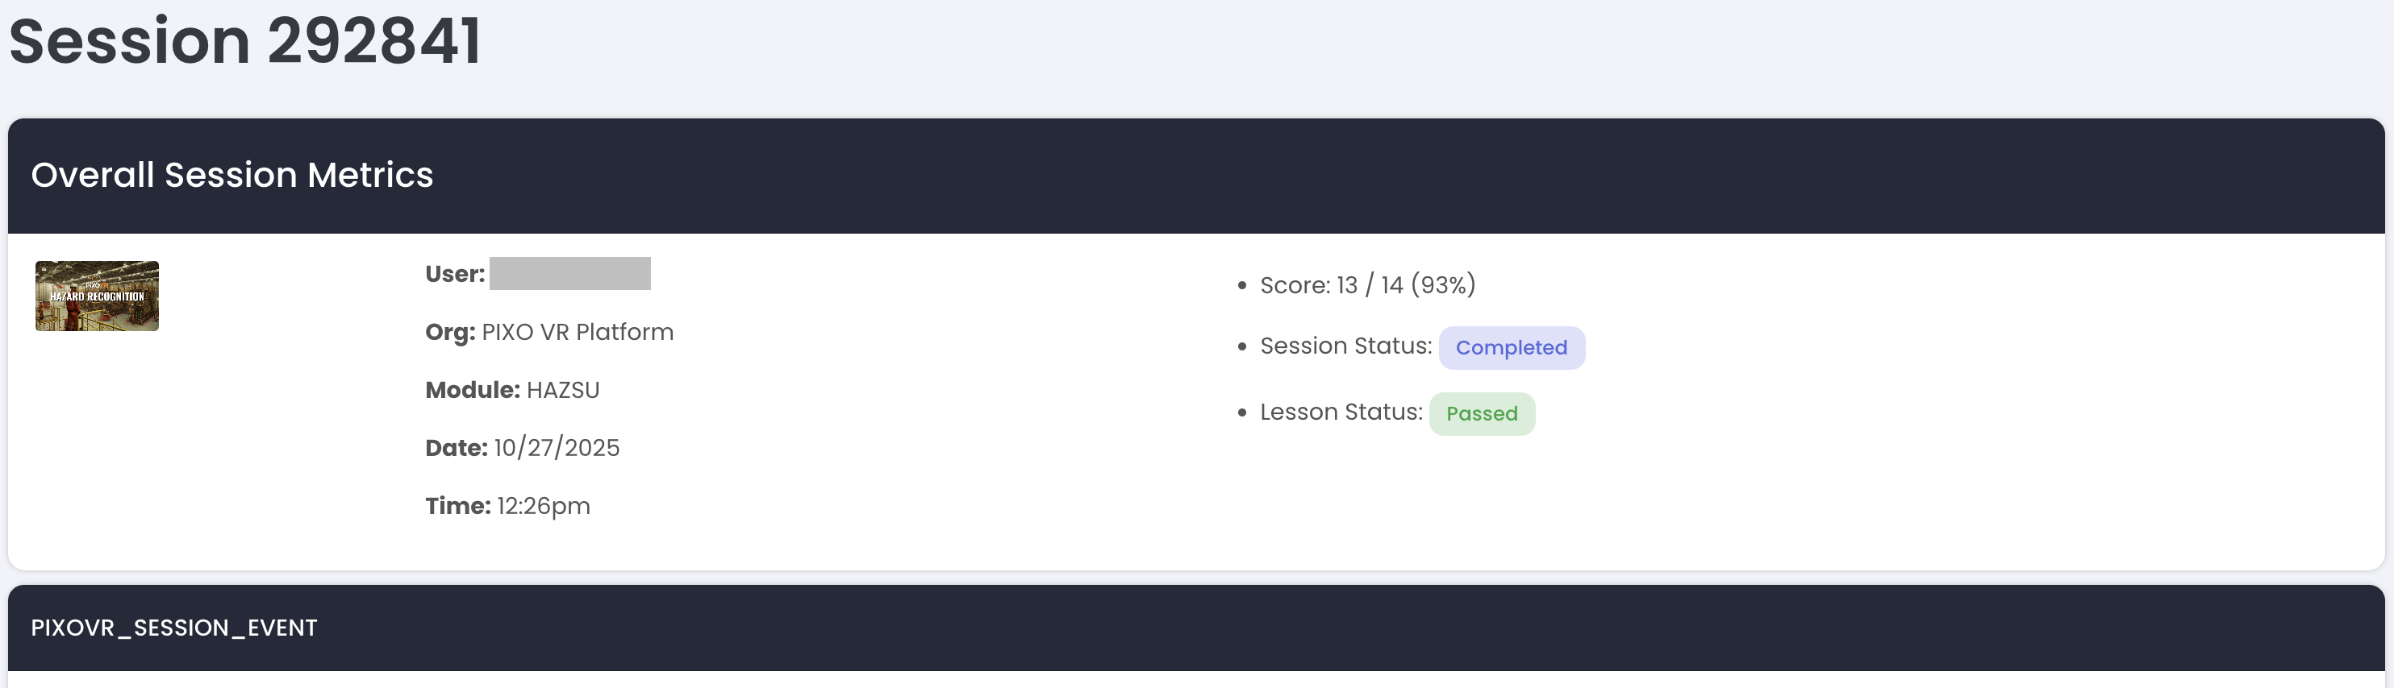The height and width of the screenshot is (688, 2394).
Task: Click the bold Time label
Action: click(x=457, y=506)
